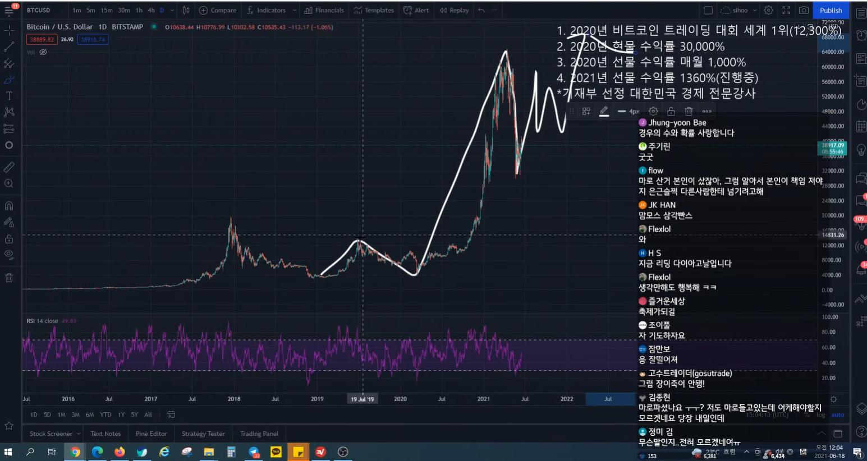Select the zoom in tool
Image resolution: width=867 pixels, height=461 pixels.
(x=9, y=183)
